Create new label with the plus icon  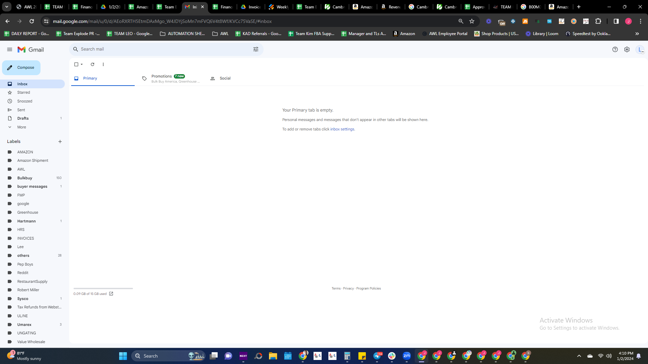(x=60, y=142)
